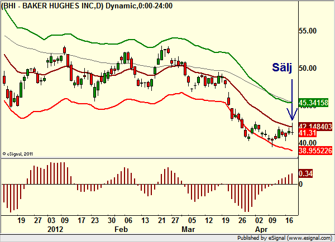Click the date label 26 on time axis
This screenshot has width=335, height=242.
click(242, 220)
